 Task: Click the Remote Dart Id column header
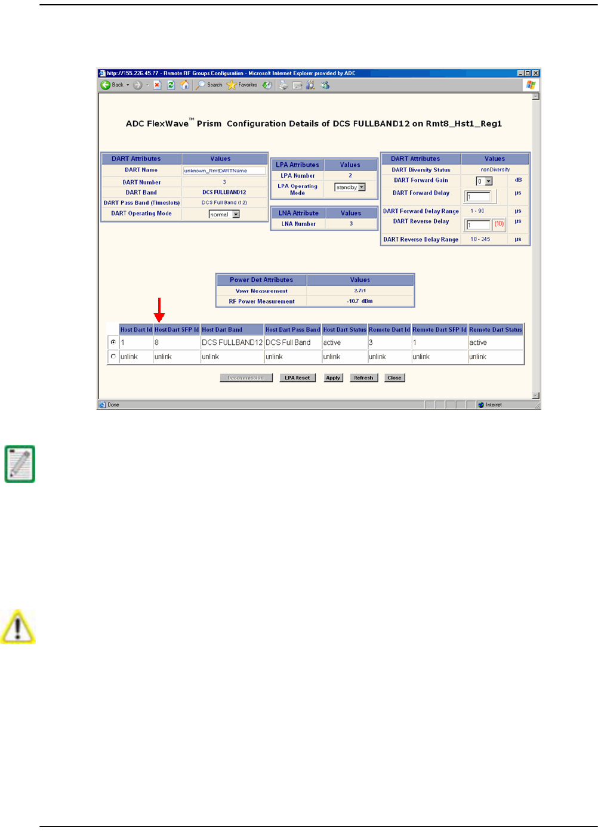tap(389, 329)
